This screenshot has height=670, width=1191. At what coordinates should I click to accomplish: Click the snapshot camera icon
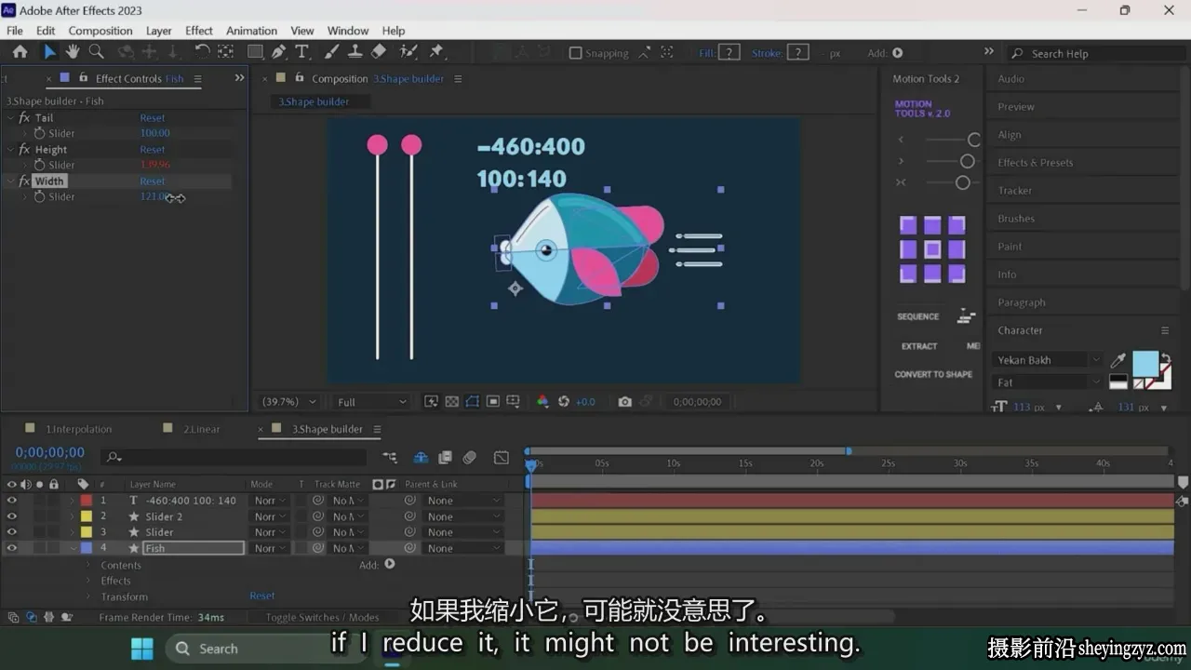pos(625,402)
